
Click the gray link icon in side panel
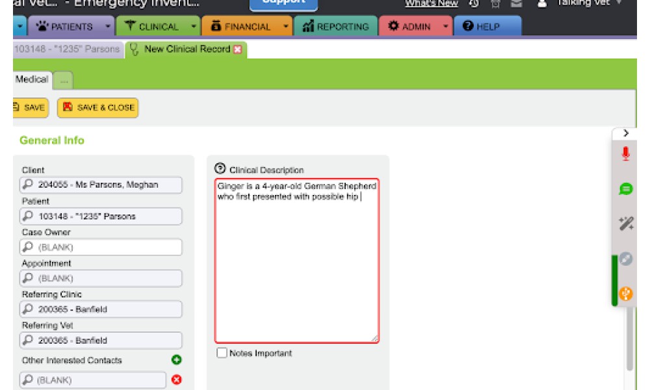[625, 259]
